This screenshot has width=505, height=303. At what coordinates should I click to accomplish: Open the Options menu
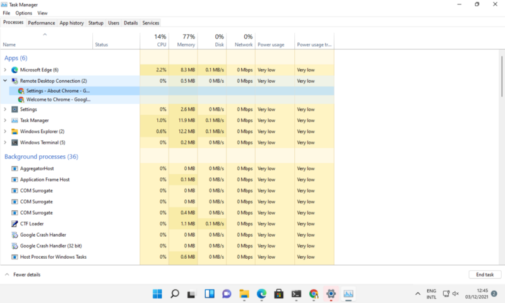(x=24, y=13)
